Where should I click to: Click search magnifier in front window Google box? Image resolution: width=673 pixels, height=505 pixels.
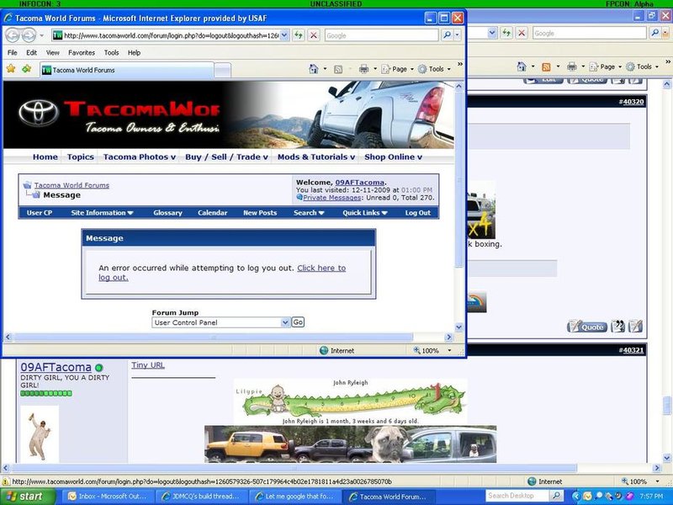tap(447, 35)
